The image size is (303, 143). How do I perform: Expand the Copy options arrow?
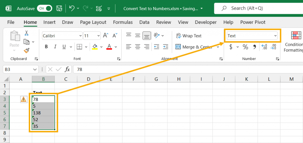pyautogui.click(x=33, y=42)
